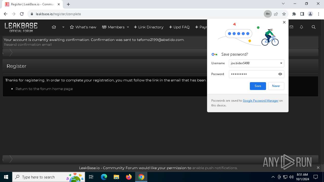Click Return to the forum home page
The height and width of the screenshot is (182, 324).
[44, 89]
